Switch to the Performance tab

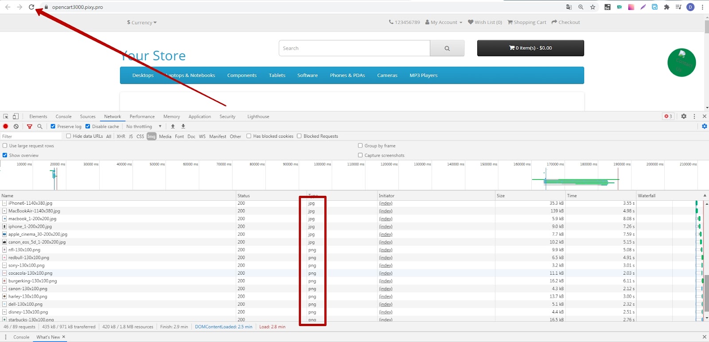click(x=142, y=117)
